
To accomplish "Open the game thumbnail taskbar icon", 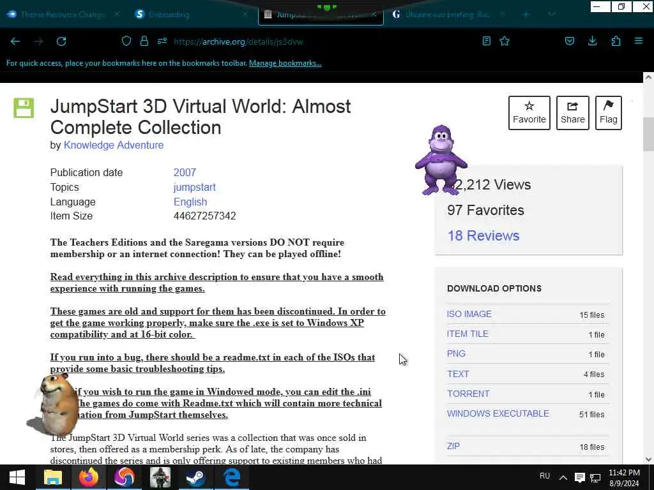I will coord(160,477).
